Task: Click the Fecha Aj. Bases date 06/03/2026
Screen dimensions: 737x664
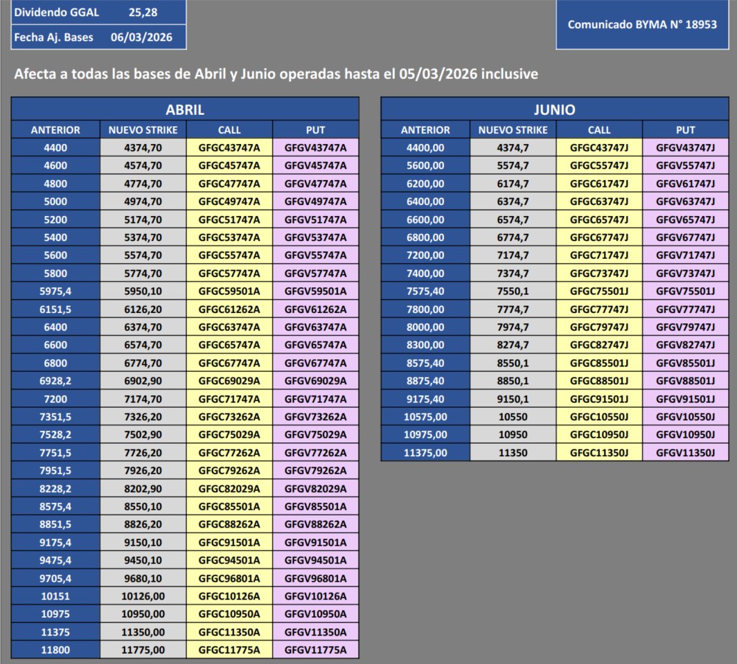Action: tap(141, 37)
